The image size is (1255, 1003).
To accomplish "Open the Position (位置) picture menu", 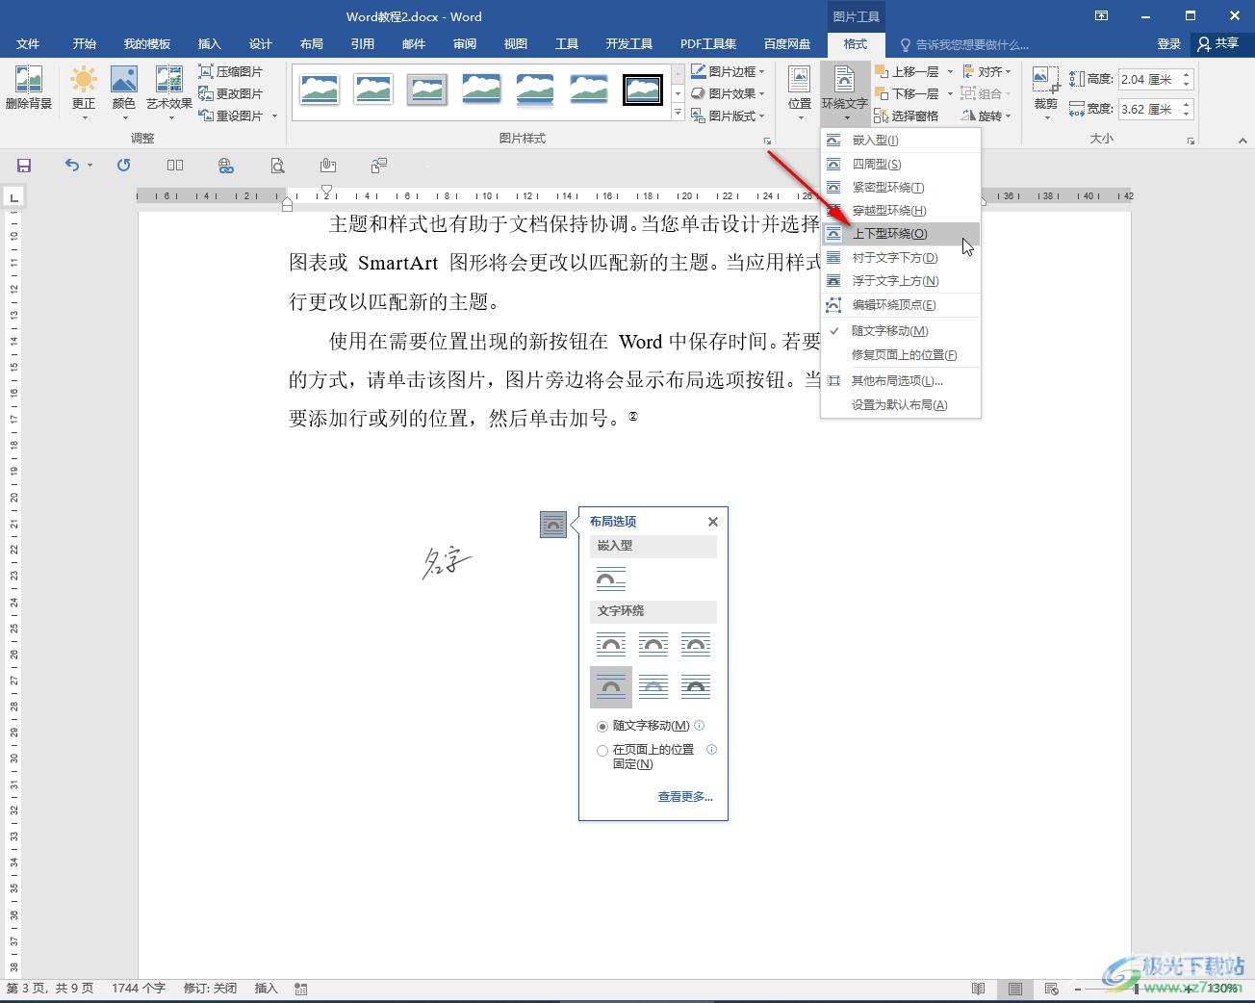I will [x=799, y=92].
